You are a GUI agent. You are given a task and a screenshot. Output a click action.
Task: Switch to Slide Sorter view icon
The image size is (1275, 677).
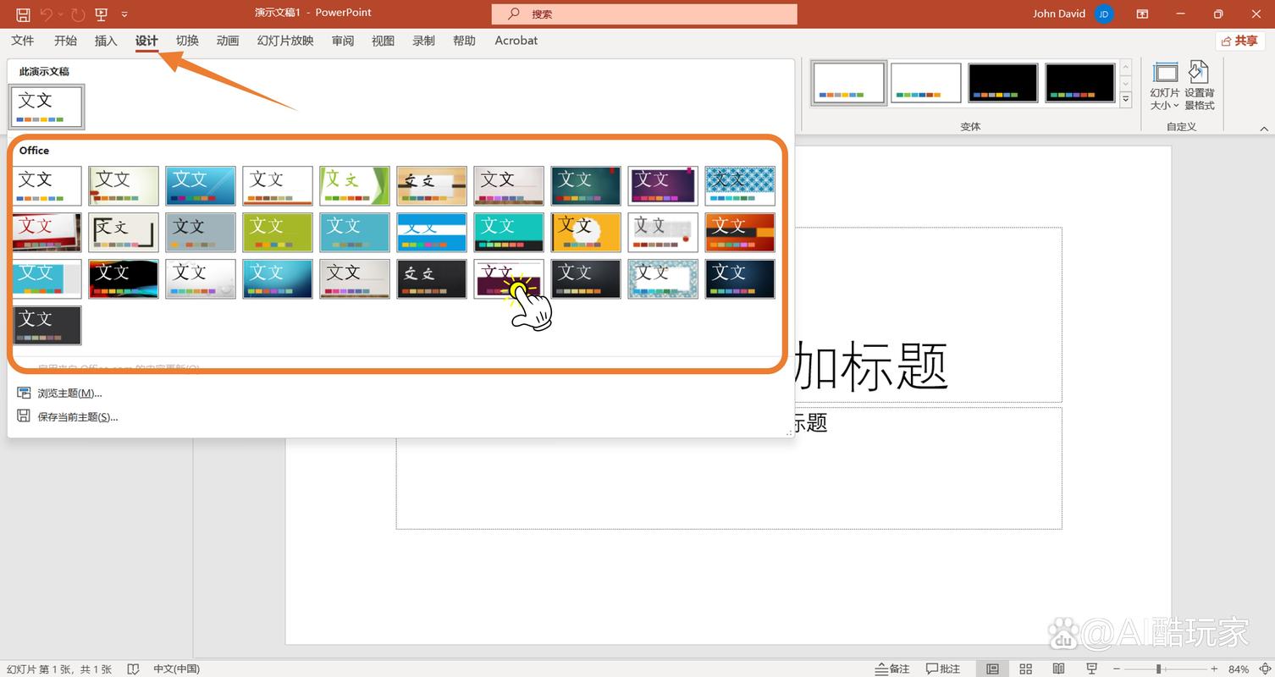1025,669
